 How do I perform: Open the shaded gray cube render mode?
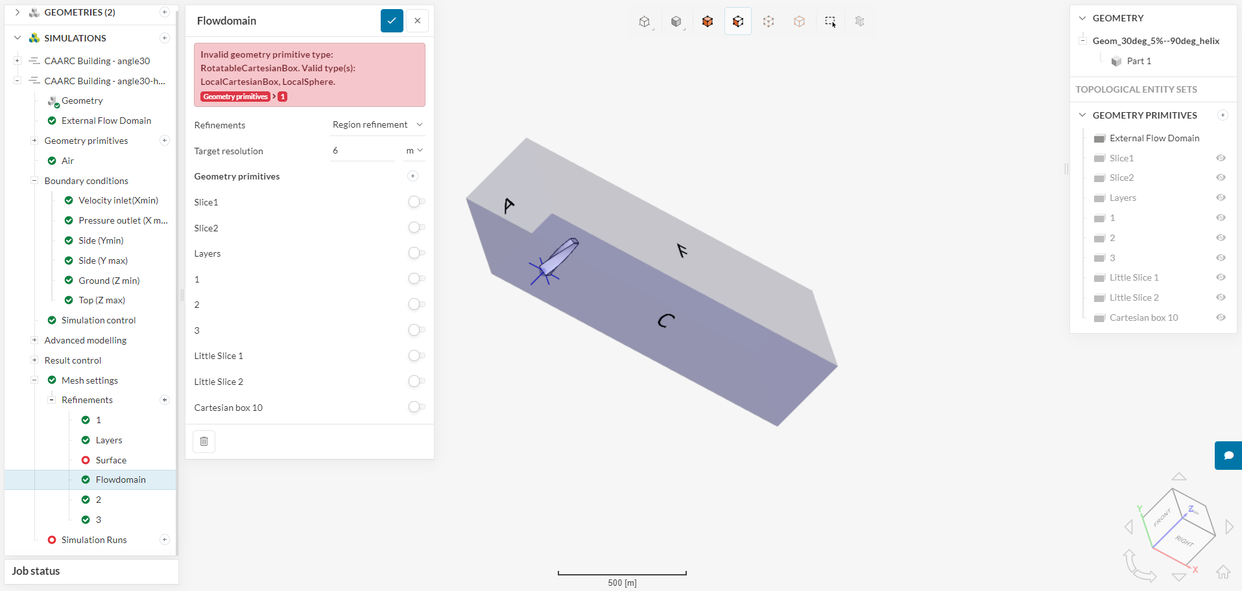[x=676, y=21]
